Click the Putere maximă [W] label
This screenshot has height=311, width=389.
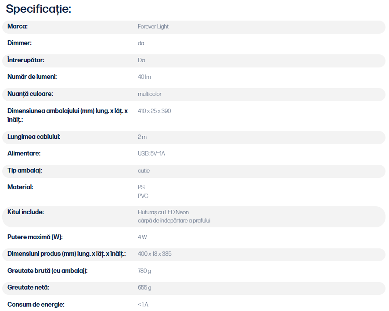click(x=35, y=237)
